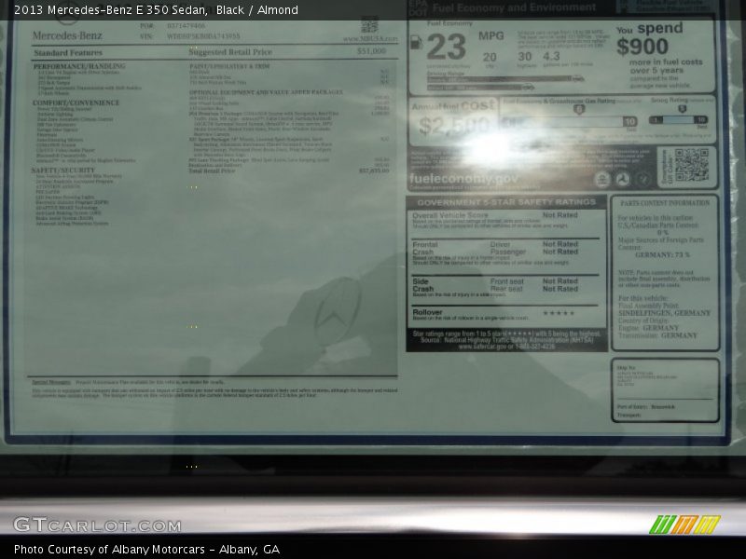This screenshot has width=746, height=559.
Task: Select the Suggested Retail Price heading
Action: pyautogui.click(x=230, y=53)
